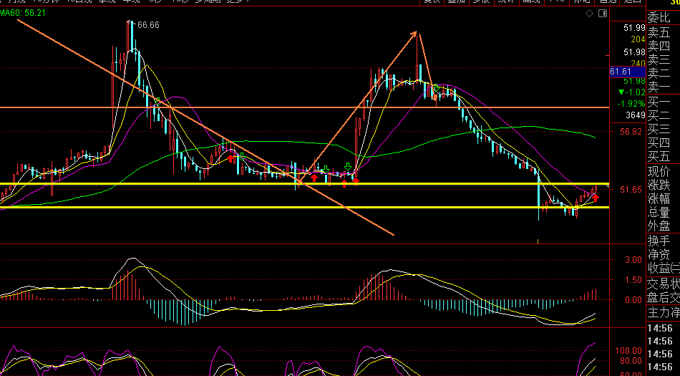Select the 卖一 order row
This screenshot has height=376, width=680.
659,87
